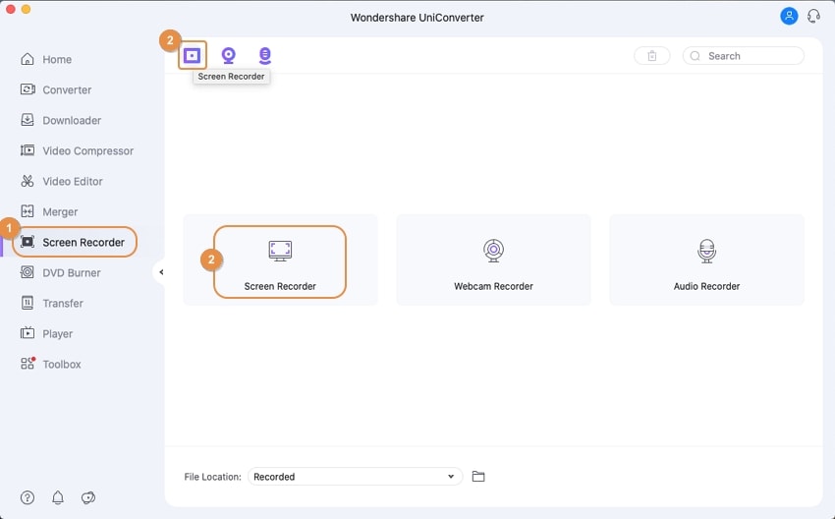
Task: Click the Merger icon in sidebar
Action: pos(28,211)
